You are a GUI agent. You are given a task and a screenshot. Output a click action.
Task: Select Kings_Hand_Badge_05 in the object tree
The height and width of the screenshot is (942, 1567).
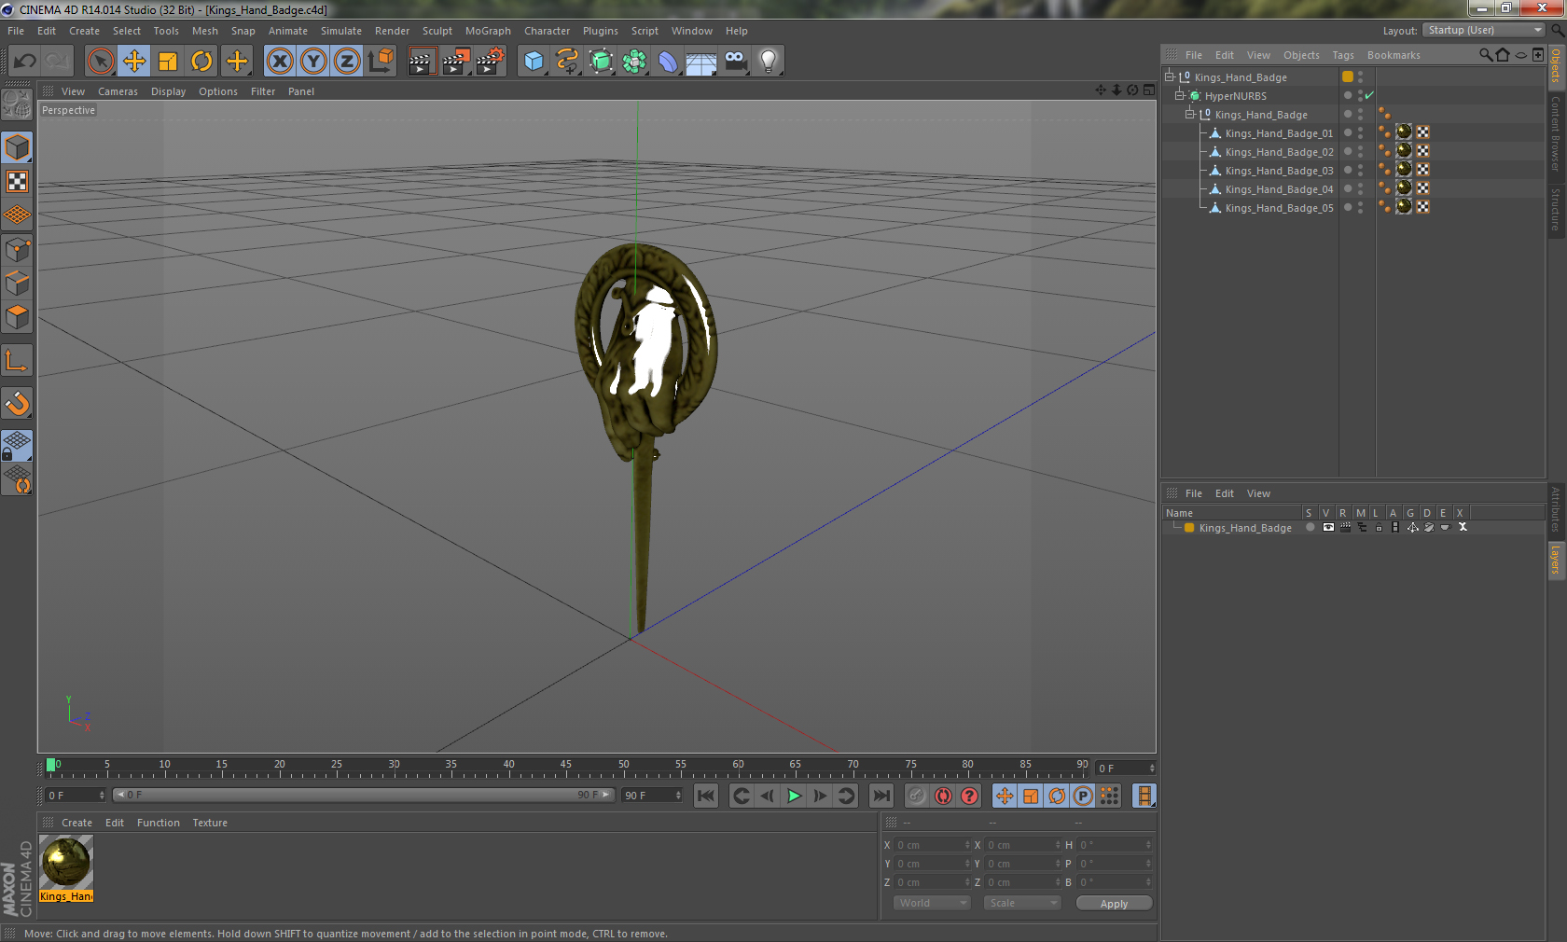(1279, 207)
